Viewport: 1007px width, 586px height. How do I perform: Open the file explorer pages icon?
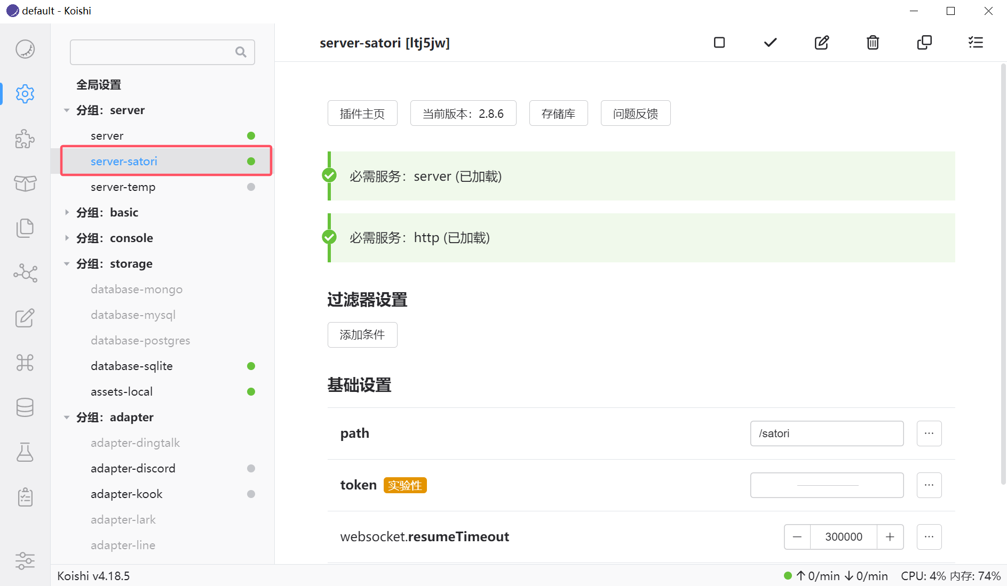25,228
